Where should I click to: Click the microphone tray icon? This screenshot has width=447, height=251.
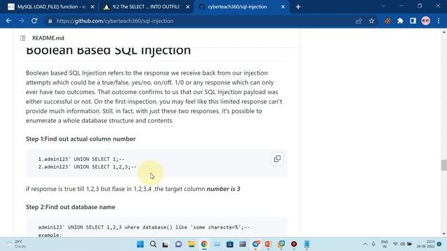tap(374, 244)
